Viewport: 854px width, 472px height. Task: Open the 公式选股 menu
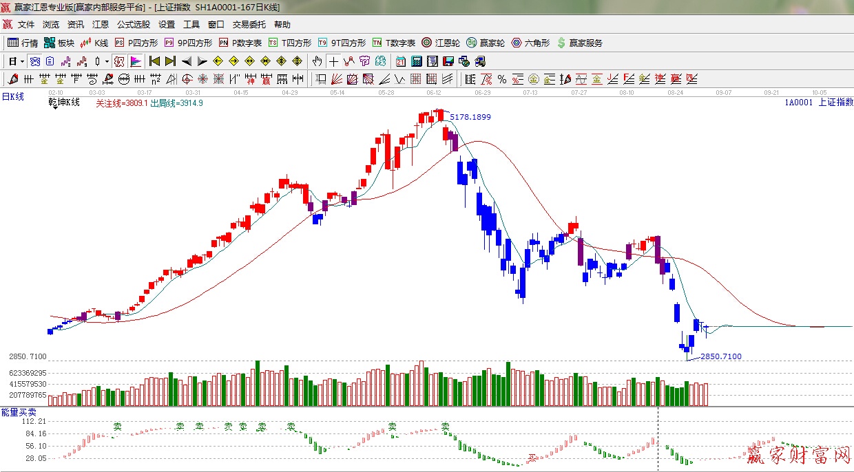[133, 25]
